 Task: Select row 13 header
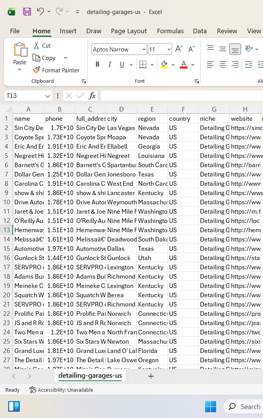click(x=7, y=230)
